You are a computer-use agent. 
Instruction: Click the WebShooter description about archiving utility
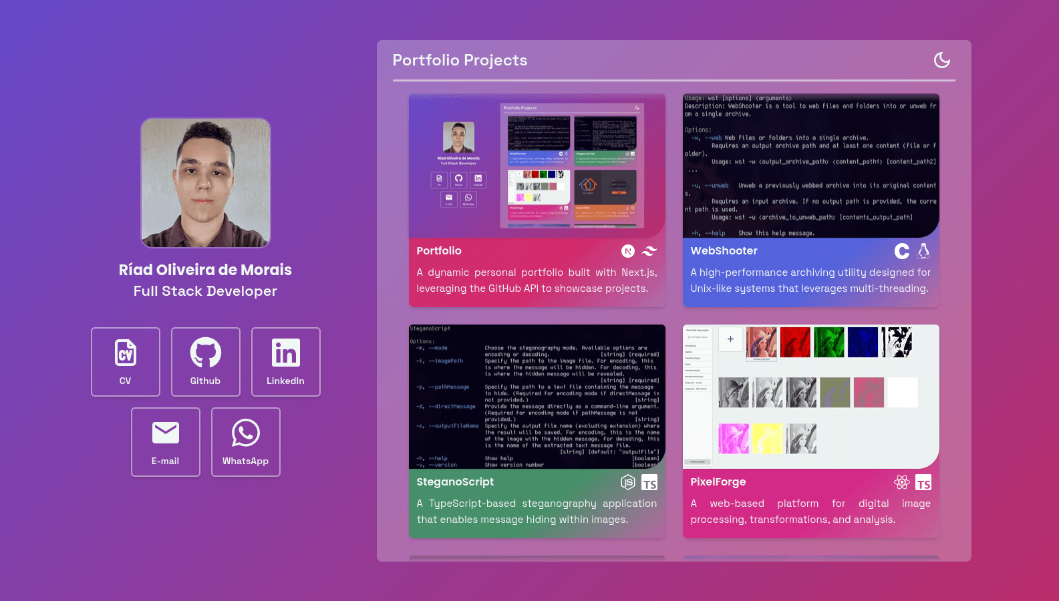click(x=811, y=280)
